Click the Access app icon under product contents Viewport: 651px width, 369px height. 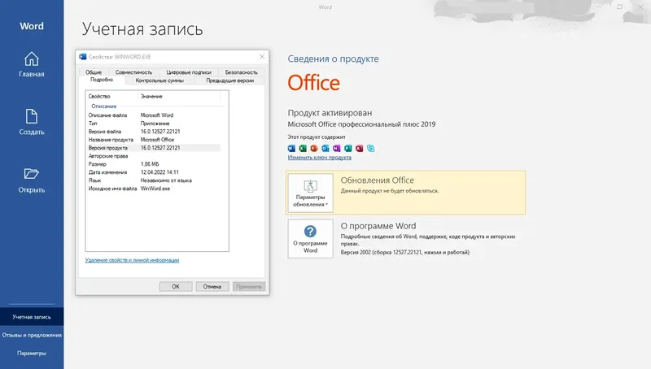tap(359, 149)
